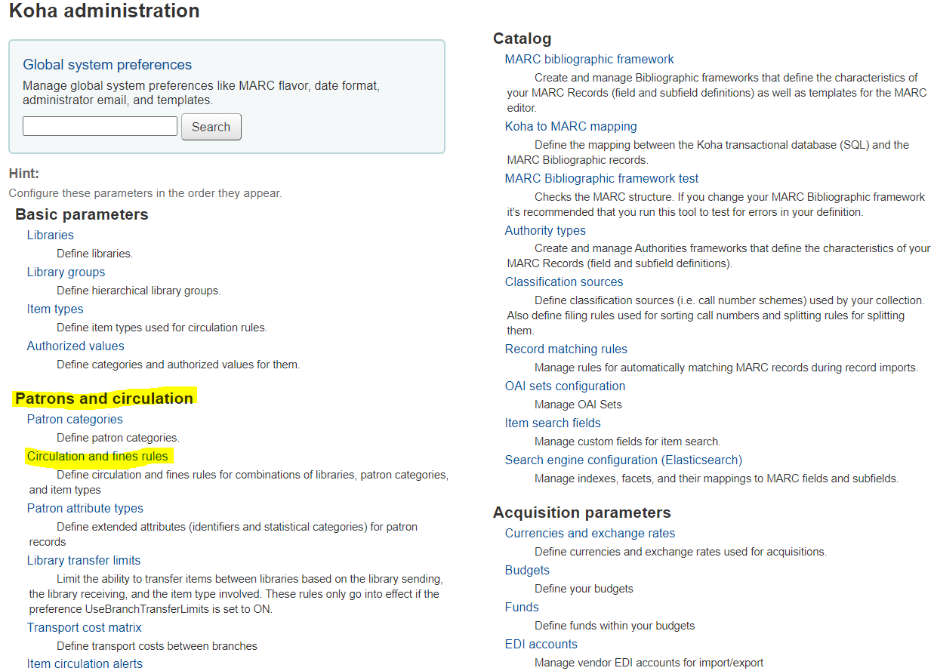The image size is (934, 671).
Task: Open the Funds link
Action: coord(522,608)
